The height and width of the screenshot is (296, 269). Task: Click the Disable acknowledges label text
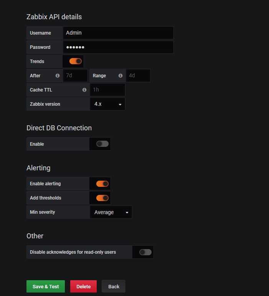pyautogui.click(x=73, y=252)
